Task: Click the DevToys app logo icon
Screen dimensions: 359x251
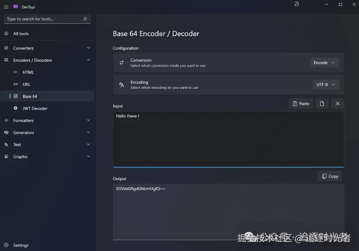Action: coord(16,7)
